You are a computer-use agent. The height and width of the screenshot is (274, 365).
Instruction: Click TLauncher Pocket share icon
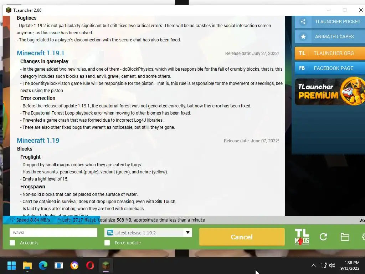303,22
